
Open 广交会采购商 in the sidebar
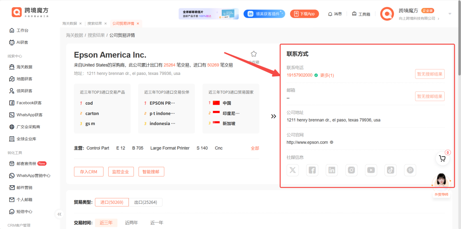pos(24,127)
